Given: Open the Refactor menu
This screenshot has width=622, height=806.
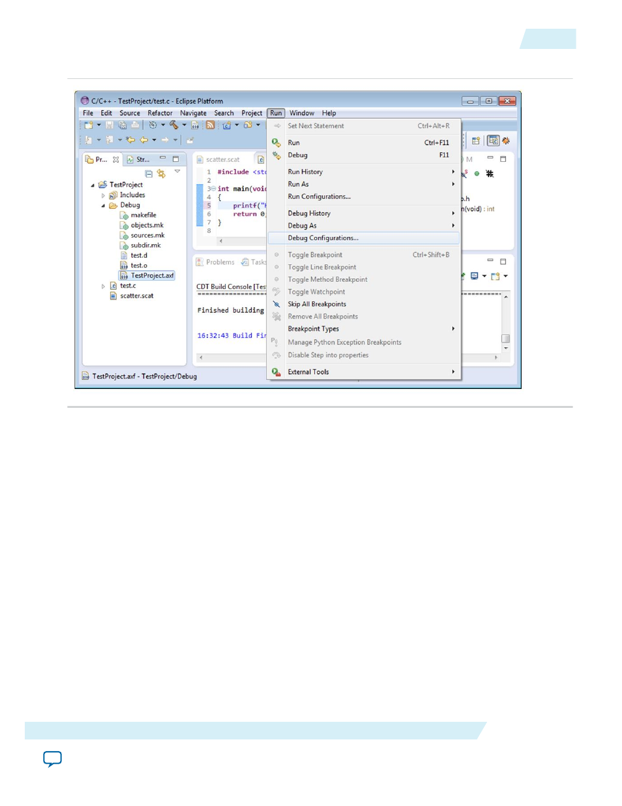Looking at the screenshot, I should pyautogui.click(x=160, y=113).
